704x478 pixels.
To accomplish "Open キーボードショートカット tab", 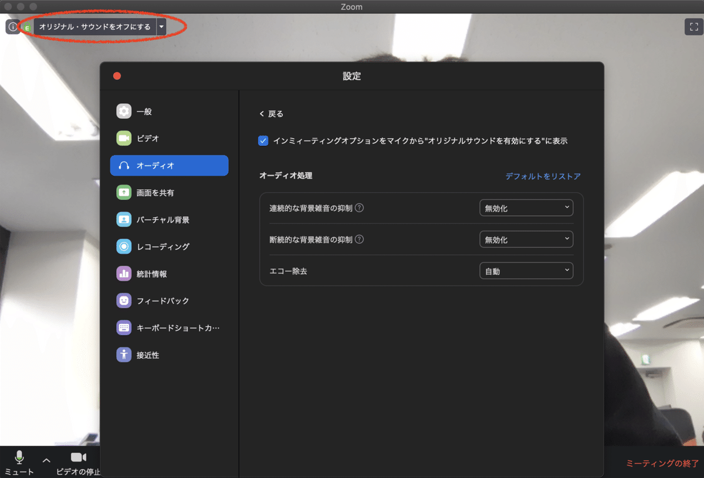I will point(170,328).
